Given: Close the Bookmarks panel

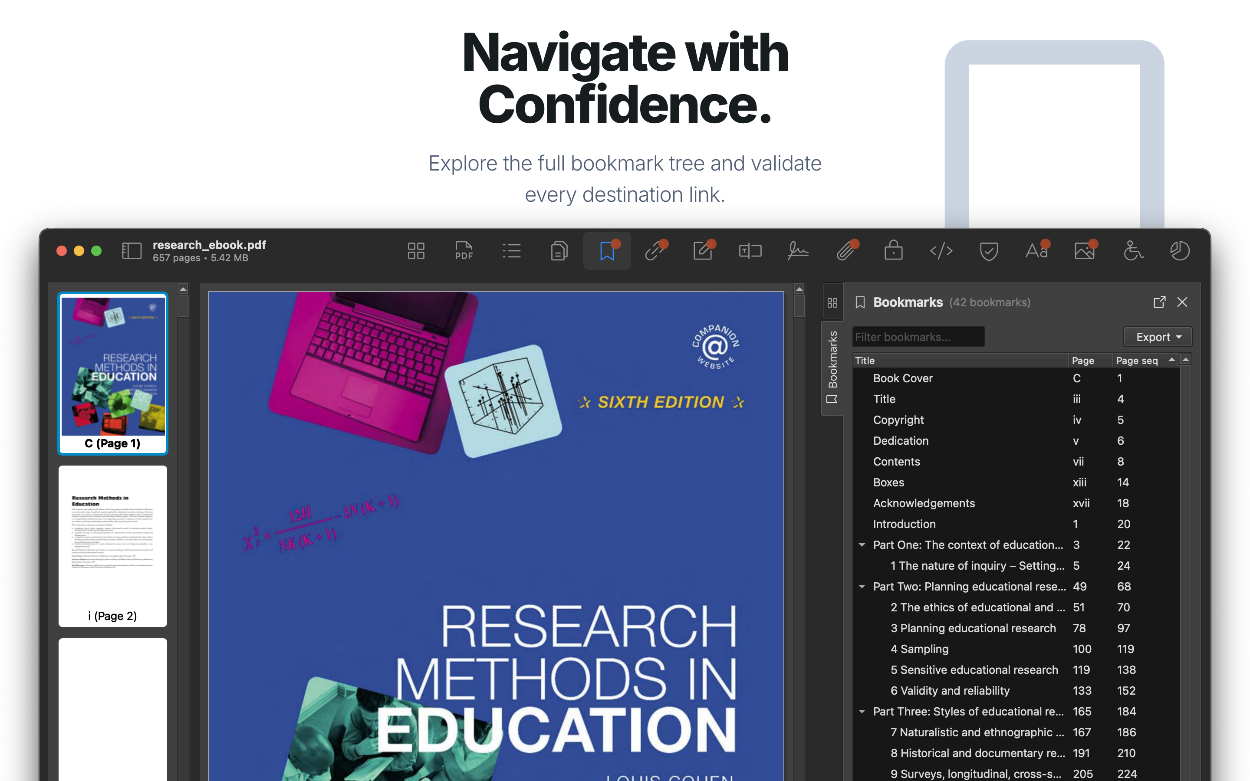Looking at the screenshot, I should point(1182,302).
